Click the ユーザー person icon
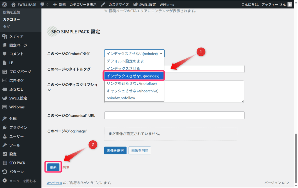298x188 pixels. click(5, 136)
